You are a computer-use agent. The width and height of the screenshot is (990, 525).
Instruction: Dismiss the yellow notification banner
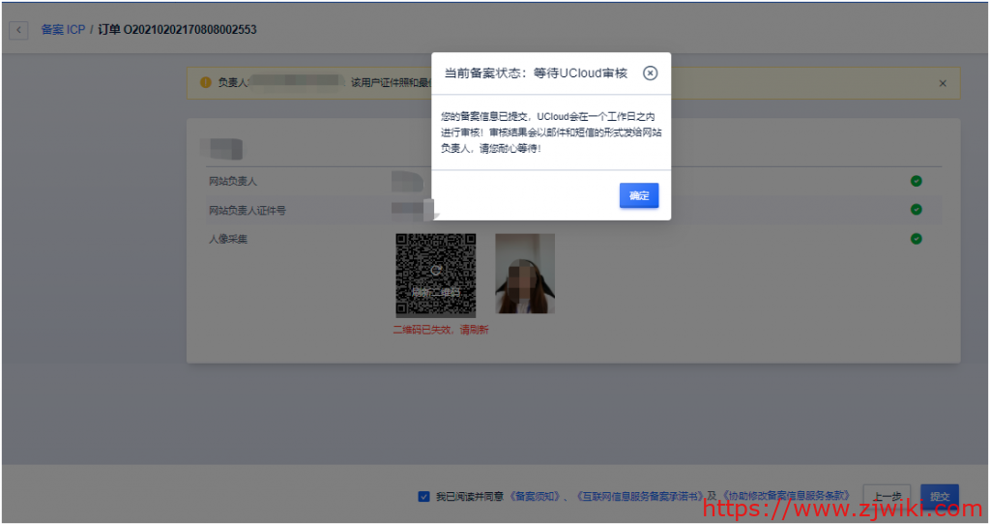(943, 83)
